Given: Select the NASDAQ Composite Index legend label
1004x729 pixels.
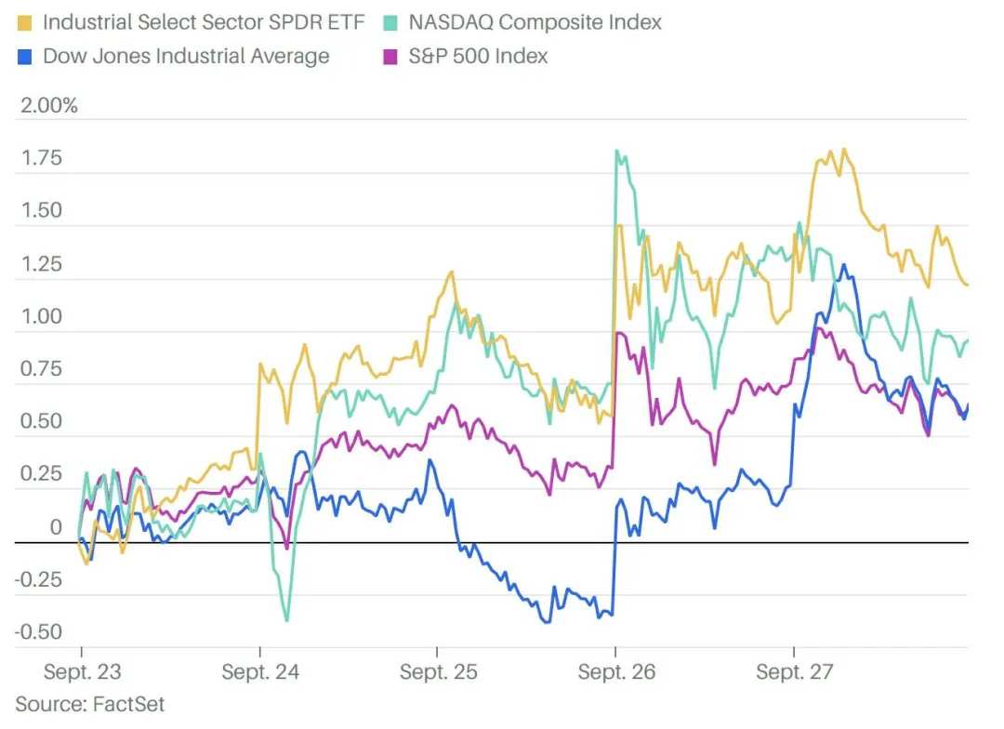Looking at the screenshot, I should (x=535, y=22).
